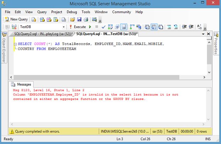
Task: Select Results to File option
Action: tap(161, 27)
